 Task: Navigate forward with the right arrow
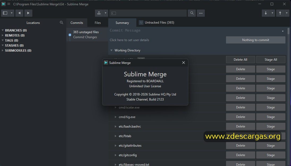pyautogui.click(x=28, y=13)
